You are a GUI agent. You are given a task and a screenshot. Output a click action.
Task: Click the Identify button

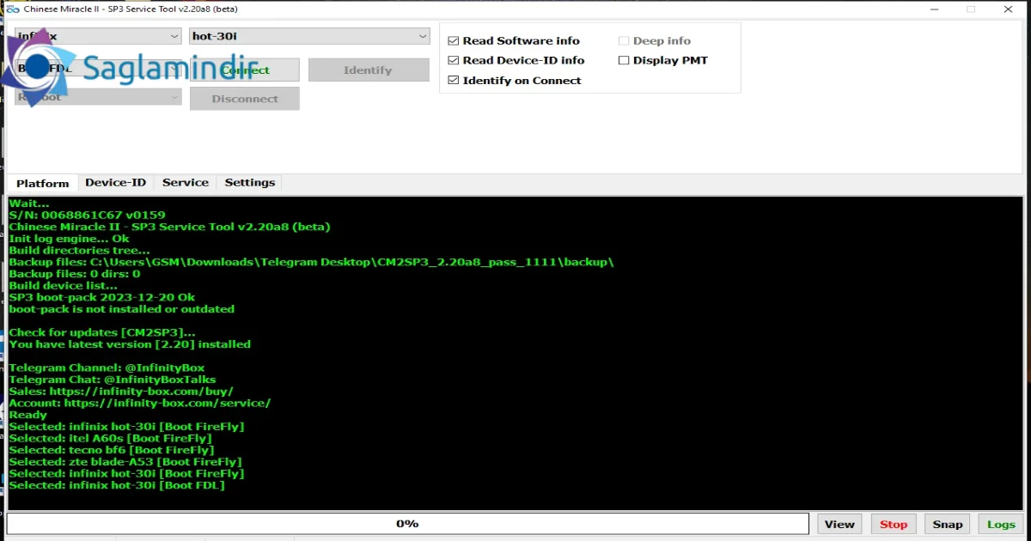tap(369, 70)
